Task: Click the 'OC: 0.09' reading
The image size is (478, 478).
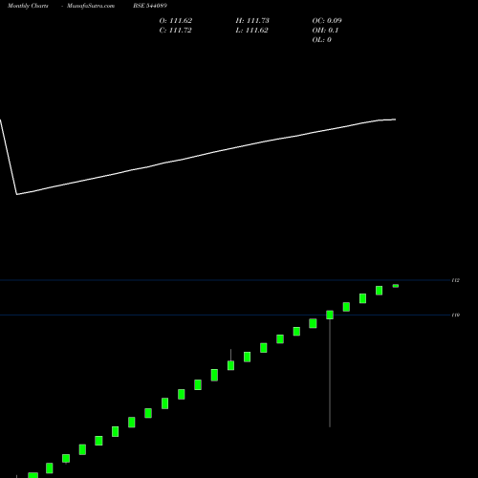Action: (x=327, y=21)
